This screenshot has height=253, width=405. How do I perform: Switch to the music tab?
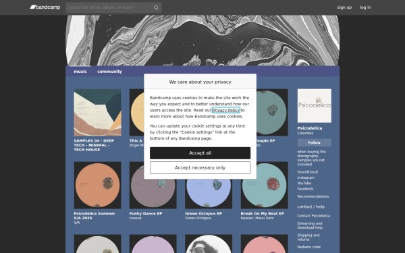coord(80,72)
